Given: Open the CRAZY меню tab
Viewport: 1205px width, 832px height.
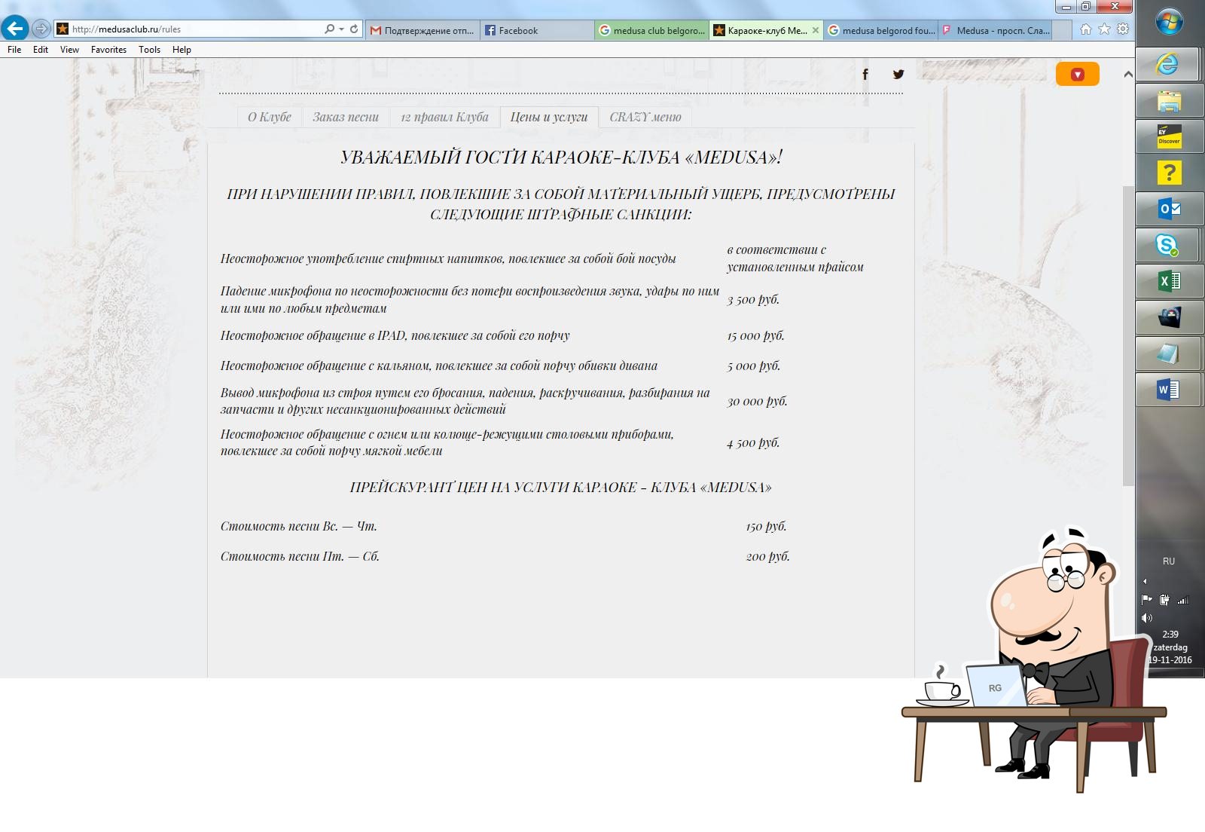Looking at the screenshot, I should coord(645,117).
